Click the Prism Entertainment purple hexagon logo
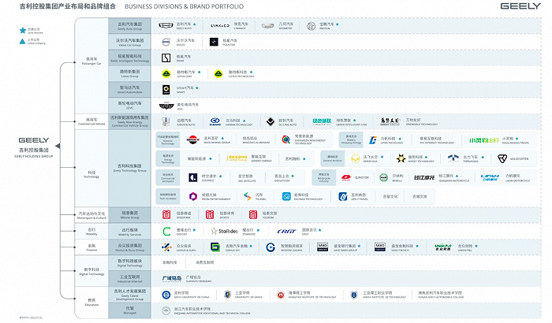 click(x=193, y=196)
